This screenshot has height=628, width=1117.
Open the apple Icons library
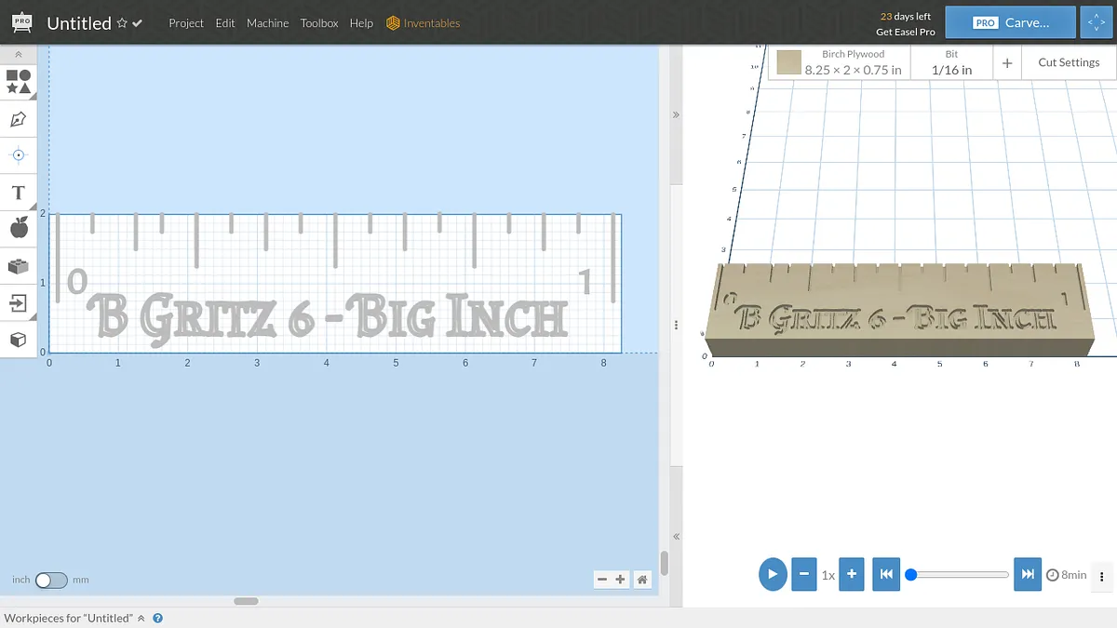pyautogui.click(x=18, y=228)
